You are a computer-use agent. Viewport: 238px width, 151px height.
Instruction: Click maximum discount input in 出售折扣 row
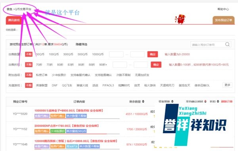141,65
